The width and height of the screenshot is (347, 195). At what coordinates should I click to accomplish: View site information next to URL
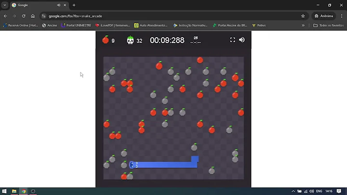(x=43, y=16)
